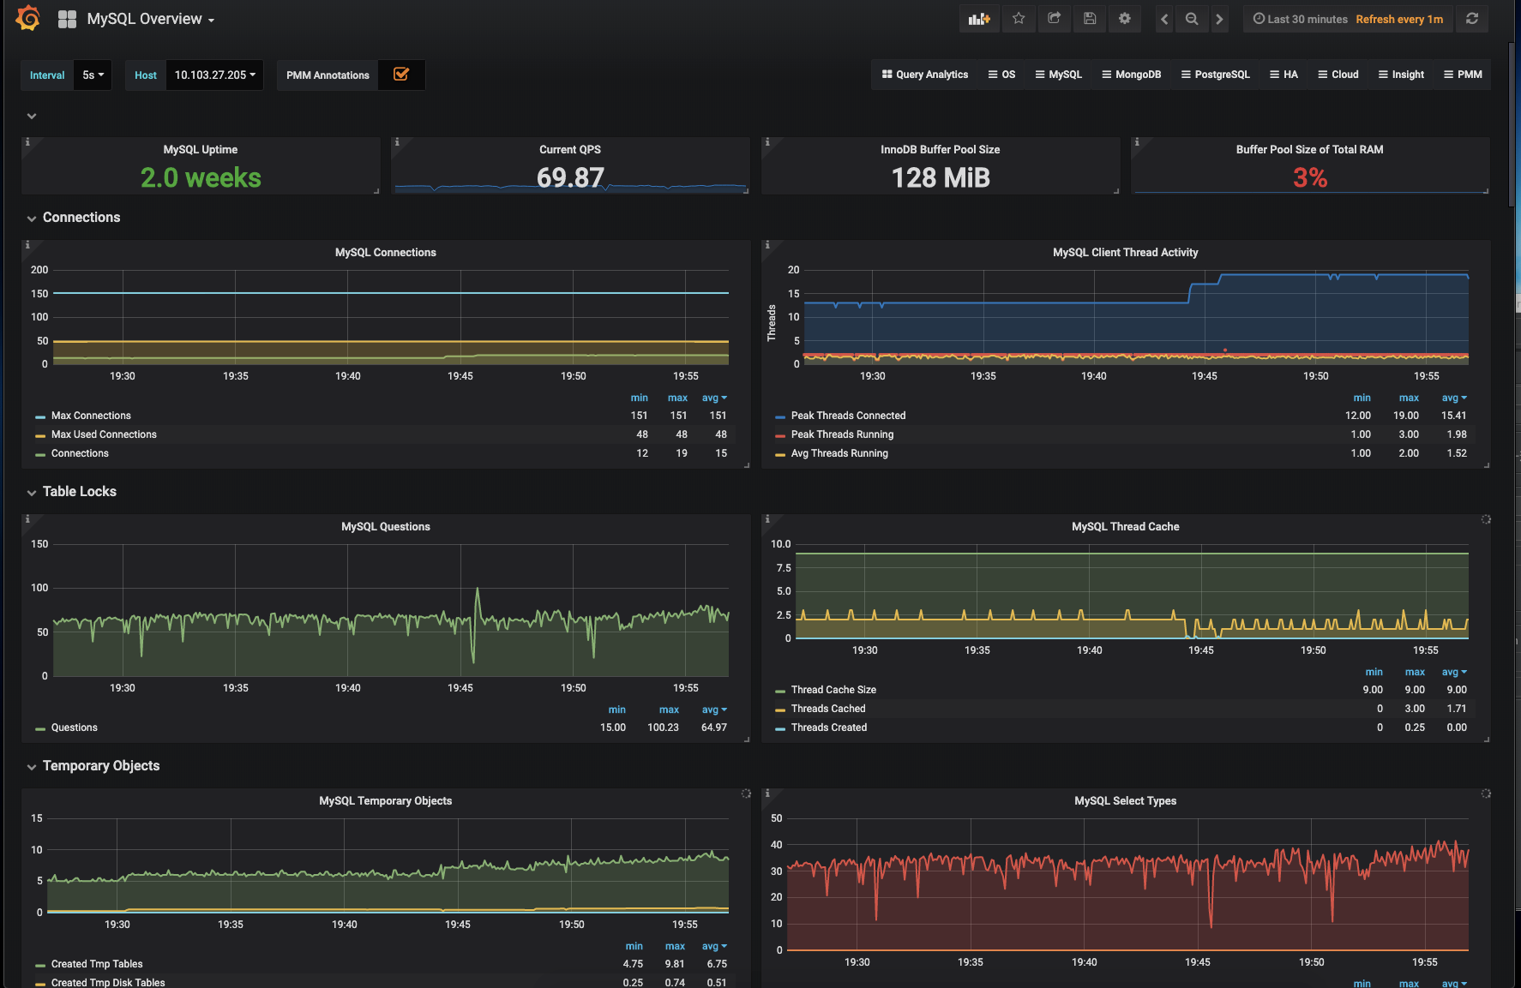
Task: Show info for MySQL Uptime panel
Action: click(x=27, y=142)
